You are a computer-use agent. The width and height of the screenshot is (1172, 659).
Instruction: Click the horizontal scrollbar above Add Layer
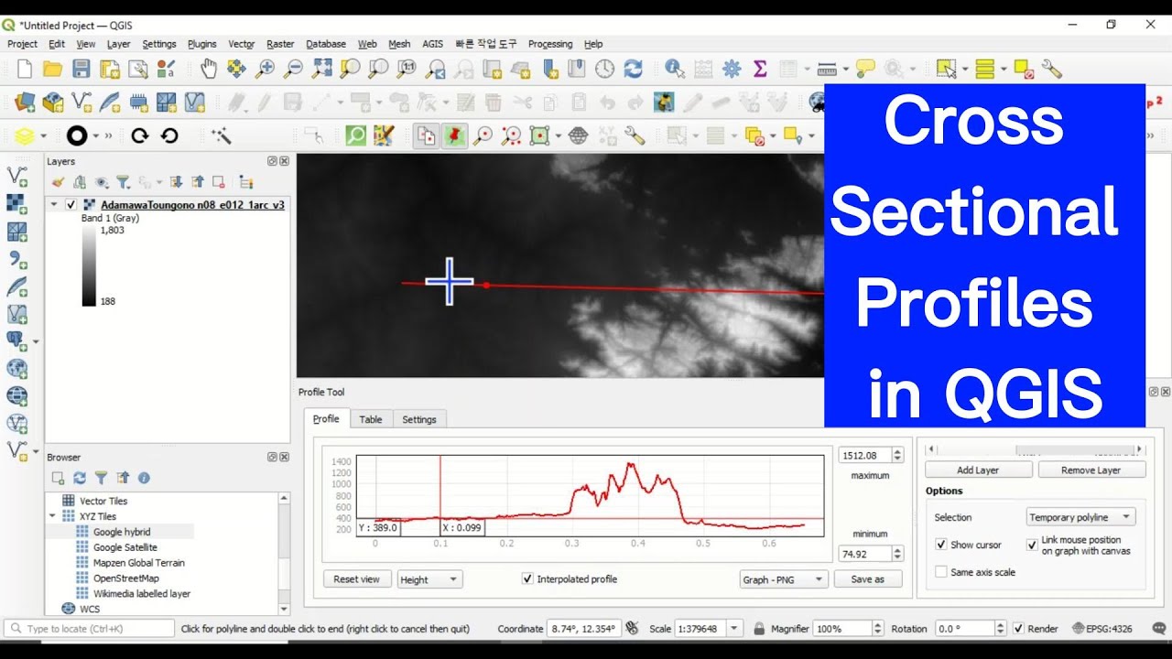point(1035,449)
